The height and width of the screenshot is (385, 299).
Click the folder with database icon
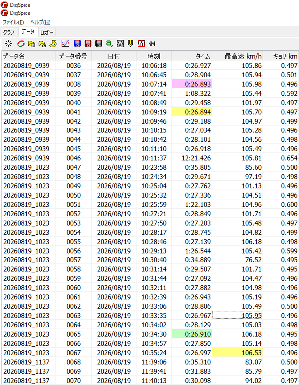(x=32, y=44)
